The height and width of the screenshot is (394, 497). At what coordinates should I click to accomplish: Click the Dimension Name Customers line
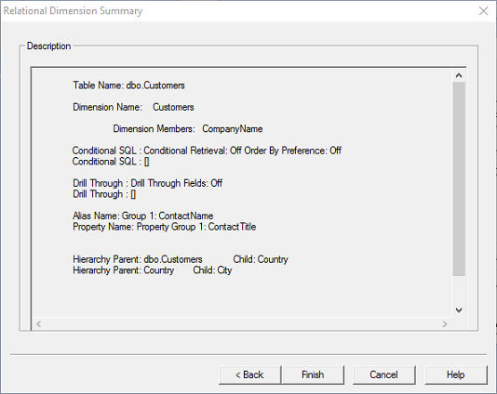(x=133, y=107)
